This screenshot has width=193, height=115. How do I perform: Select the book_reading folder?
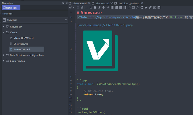pyautogui.click(x=17, y=61)
